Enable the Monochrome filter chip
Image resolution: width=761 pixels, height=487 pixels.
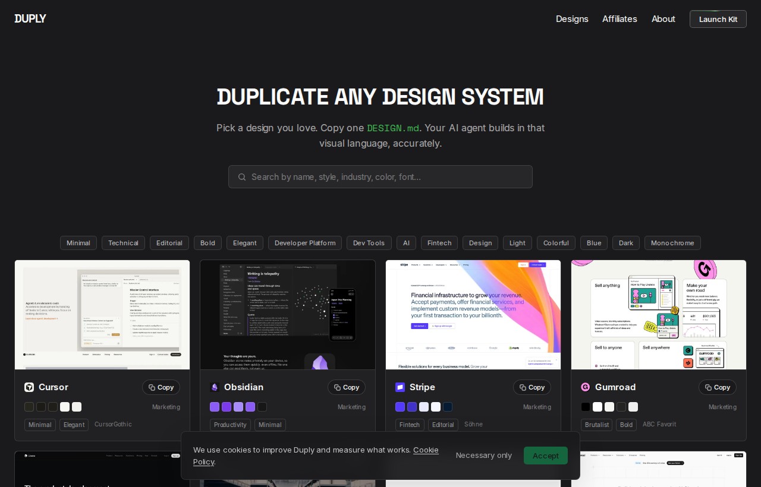[672, 243]
